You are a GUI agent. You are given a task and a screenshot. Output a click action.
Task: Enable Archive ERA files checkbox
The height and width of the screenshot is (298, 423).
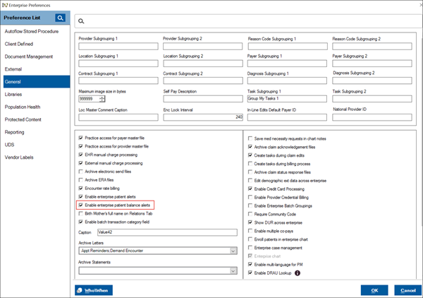pos(80,180)
